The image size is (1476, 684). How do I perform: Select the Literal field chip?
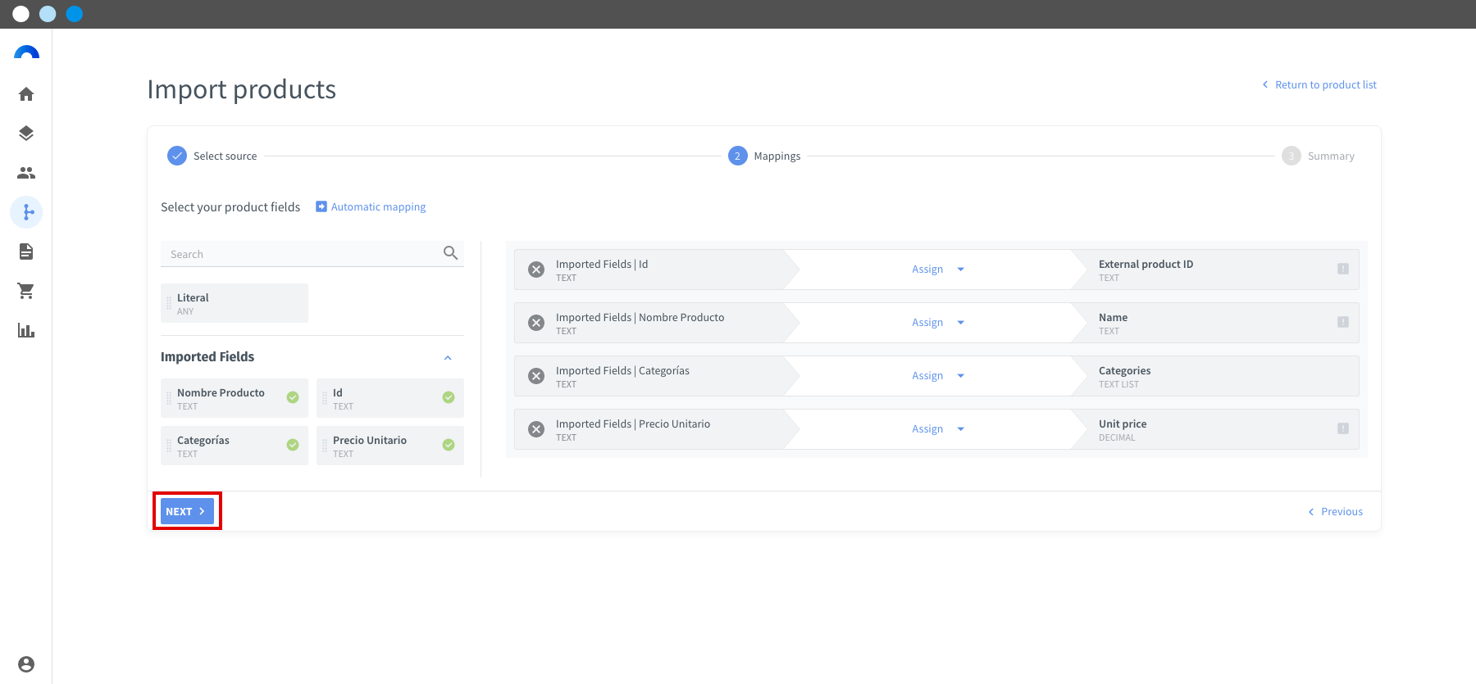point(235,303)
